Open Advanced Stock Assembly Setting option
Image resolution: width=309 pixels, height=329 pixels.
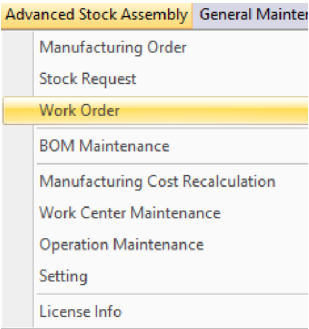coord(156,276)
